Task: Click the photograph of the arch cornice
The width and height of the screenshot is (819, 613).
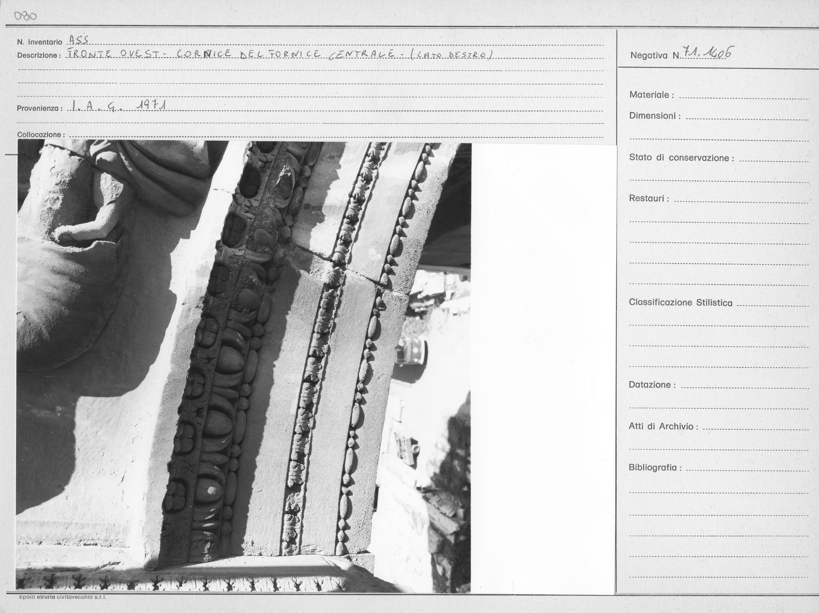Action: [244, 366]
